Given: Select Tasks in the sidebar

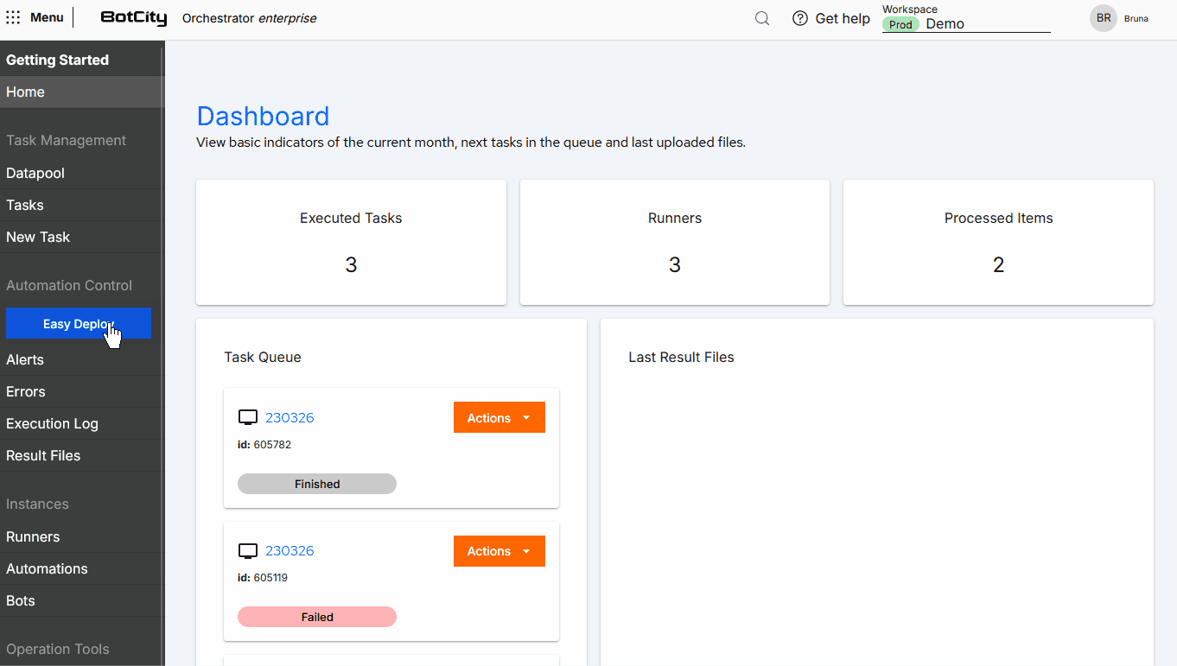Looking at the screenshot, I should tap(24, 205).
